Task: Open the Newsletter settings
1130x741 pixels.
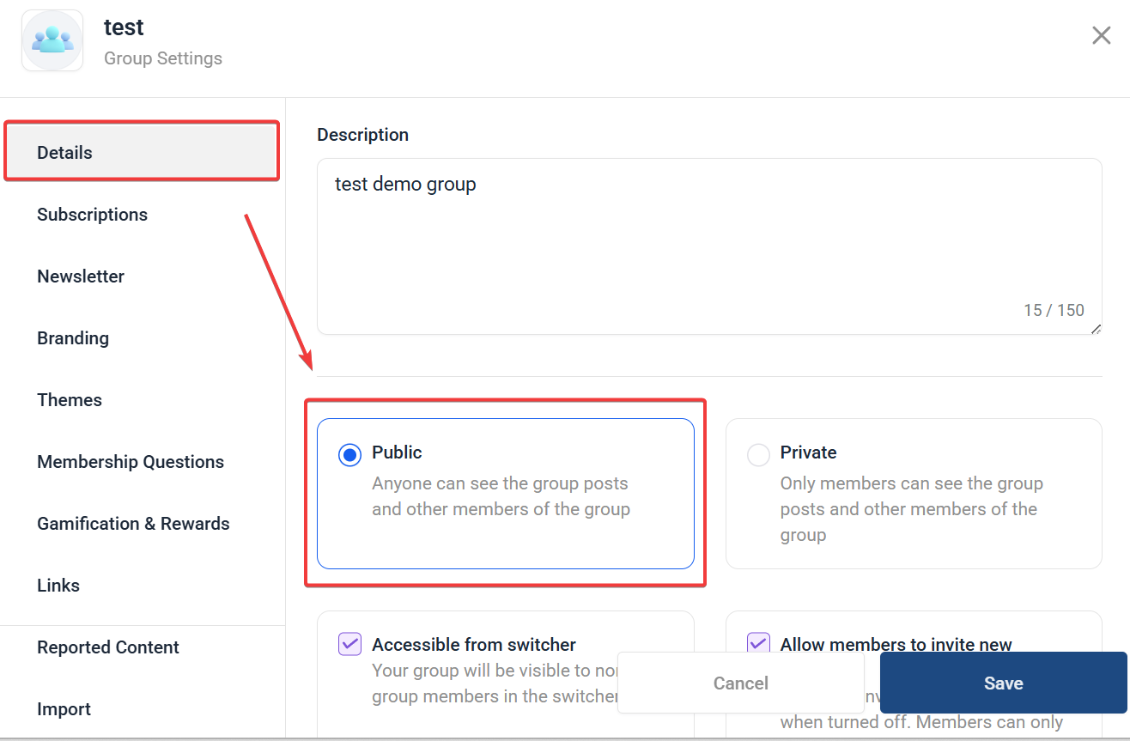Action: coord(81,276)
